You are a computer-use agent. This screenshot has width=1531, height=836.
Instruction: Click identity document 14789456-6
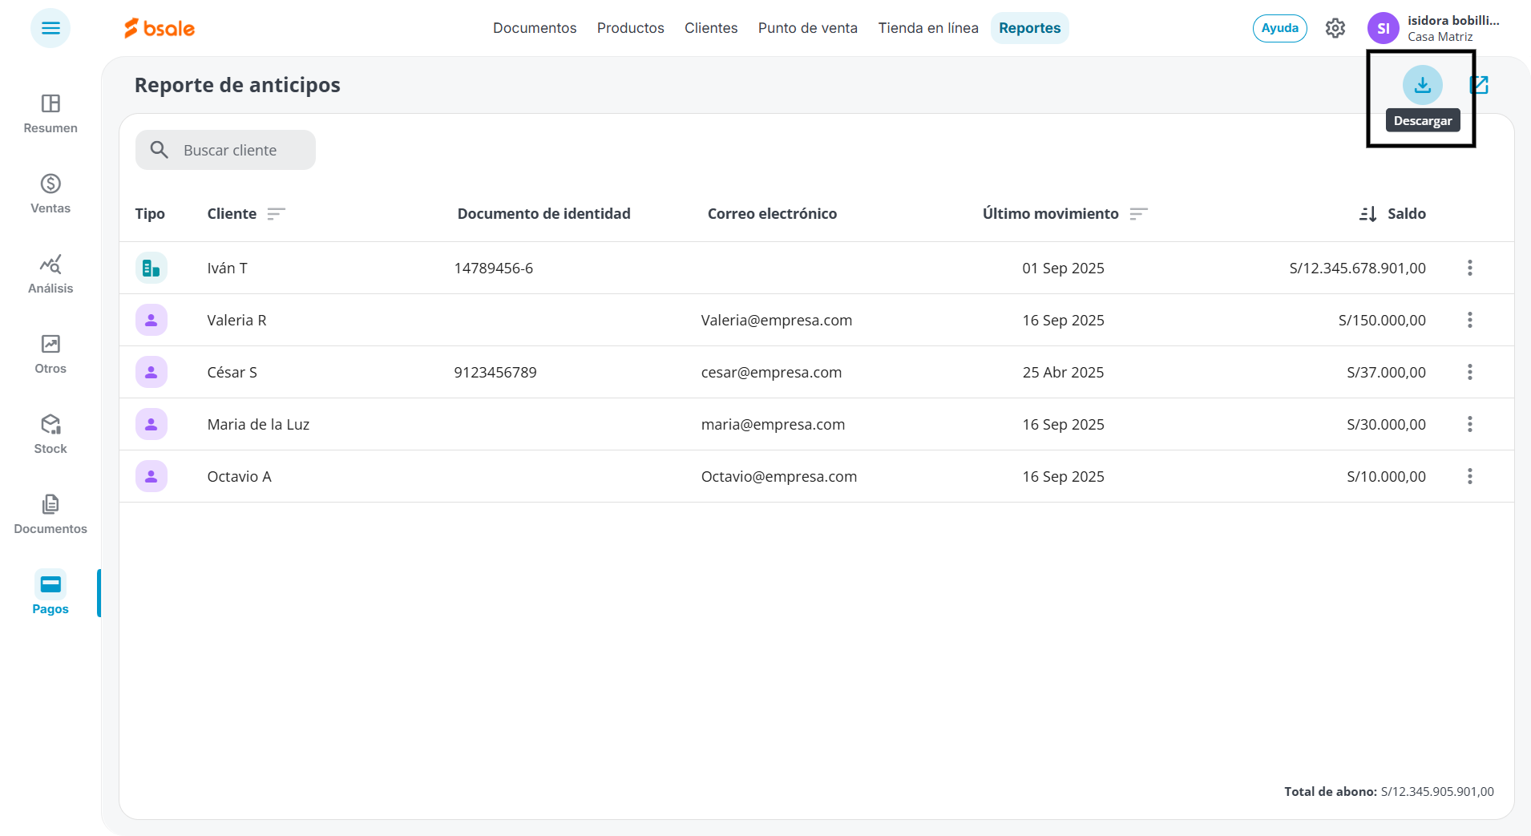pos(494,268)
